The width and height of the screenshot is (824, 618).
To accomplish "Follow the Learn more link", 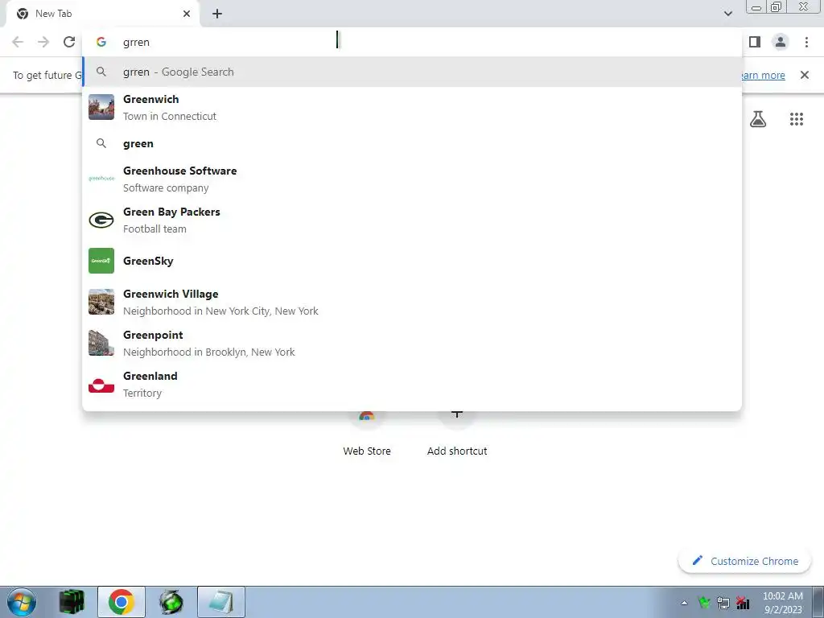I will 763,75.
